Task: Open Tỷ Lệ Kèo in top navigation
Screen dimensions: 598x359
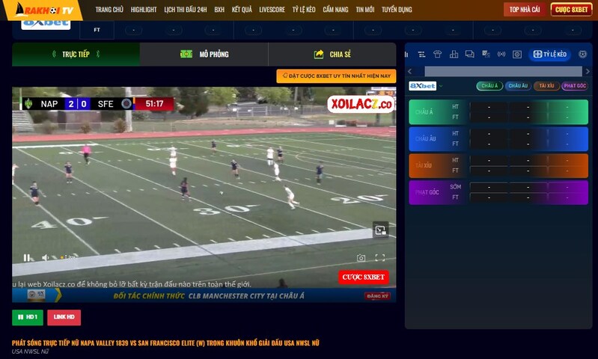Action: click(x=304, y=10)
